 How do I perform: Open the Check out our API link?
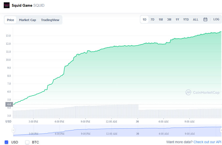[x=207, y=142]
